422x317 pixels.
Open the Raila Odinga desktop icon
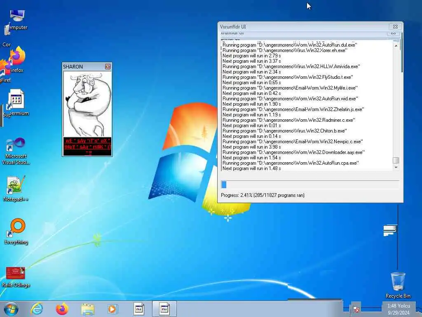click(x=16, y=277)
